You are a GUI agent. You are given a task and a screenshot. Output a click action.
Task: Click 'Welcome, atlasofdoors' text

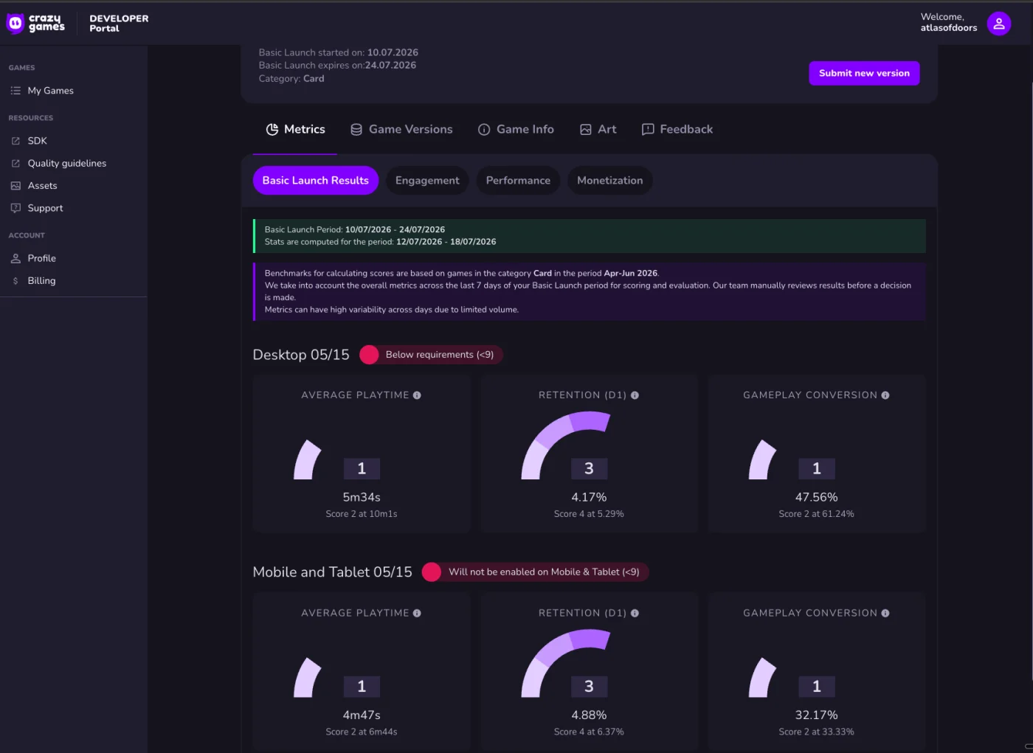coord(948,23)
